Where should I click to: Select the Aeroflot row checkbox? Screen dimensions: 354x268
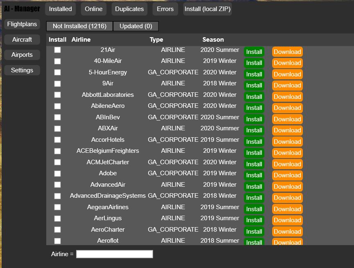[x=57, y=241]
